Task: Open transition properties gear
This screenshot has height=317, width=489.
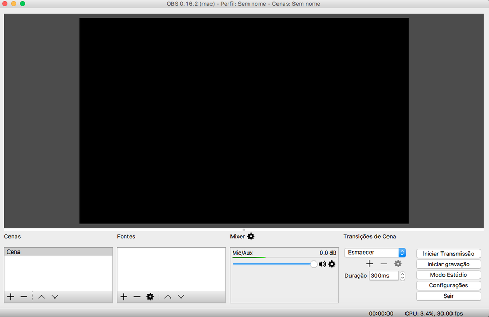Action: (x=398, y=264)
